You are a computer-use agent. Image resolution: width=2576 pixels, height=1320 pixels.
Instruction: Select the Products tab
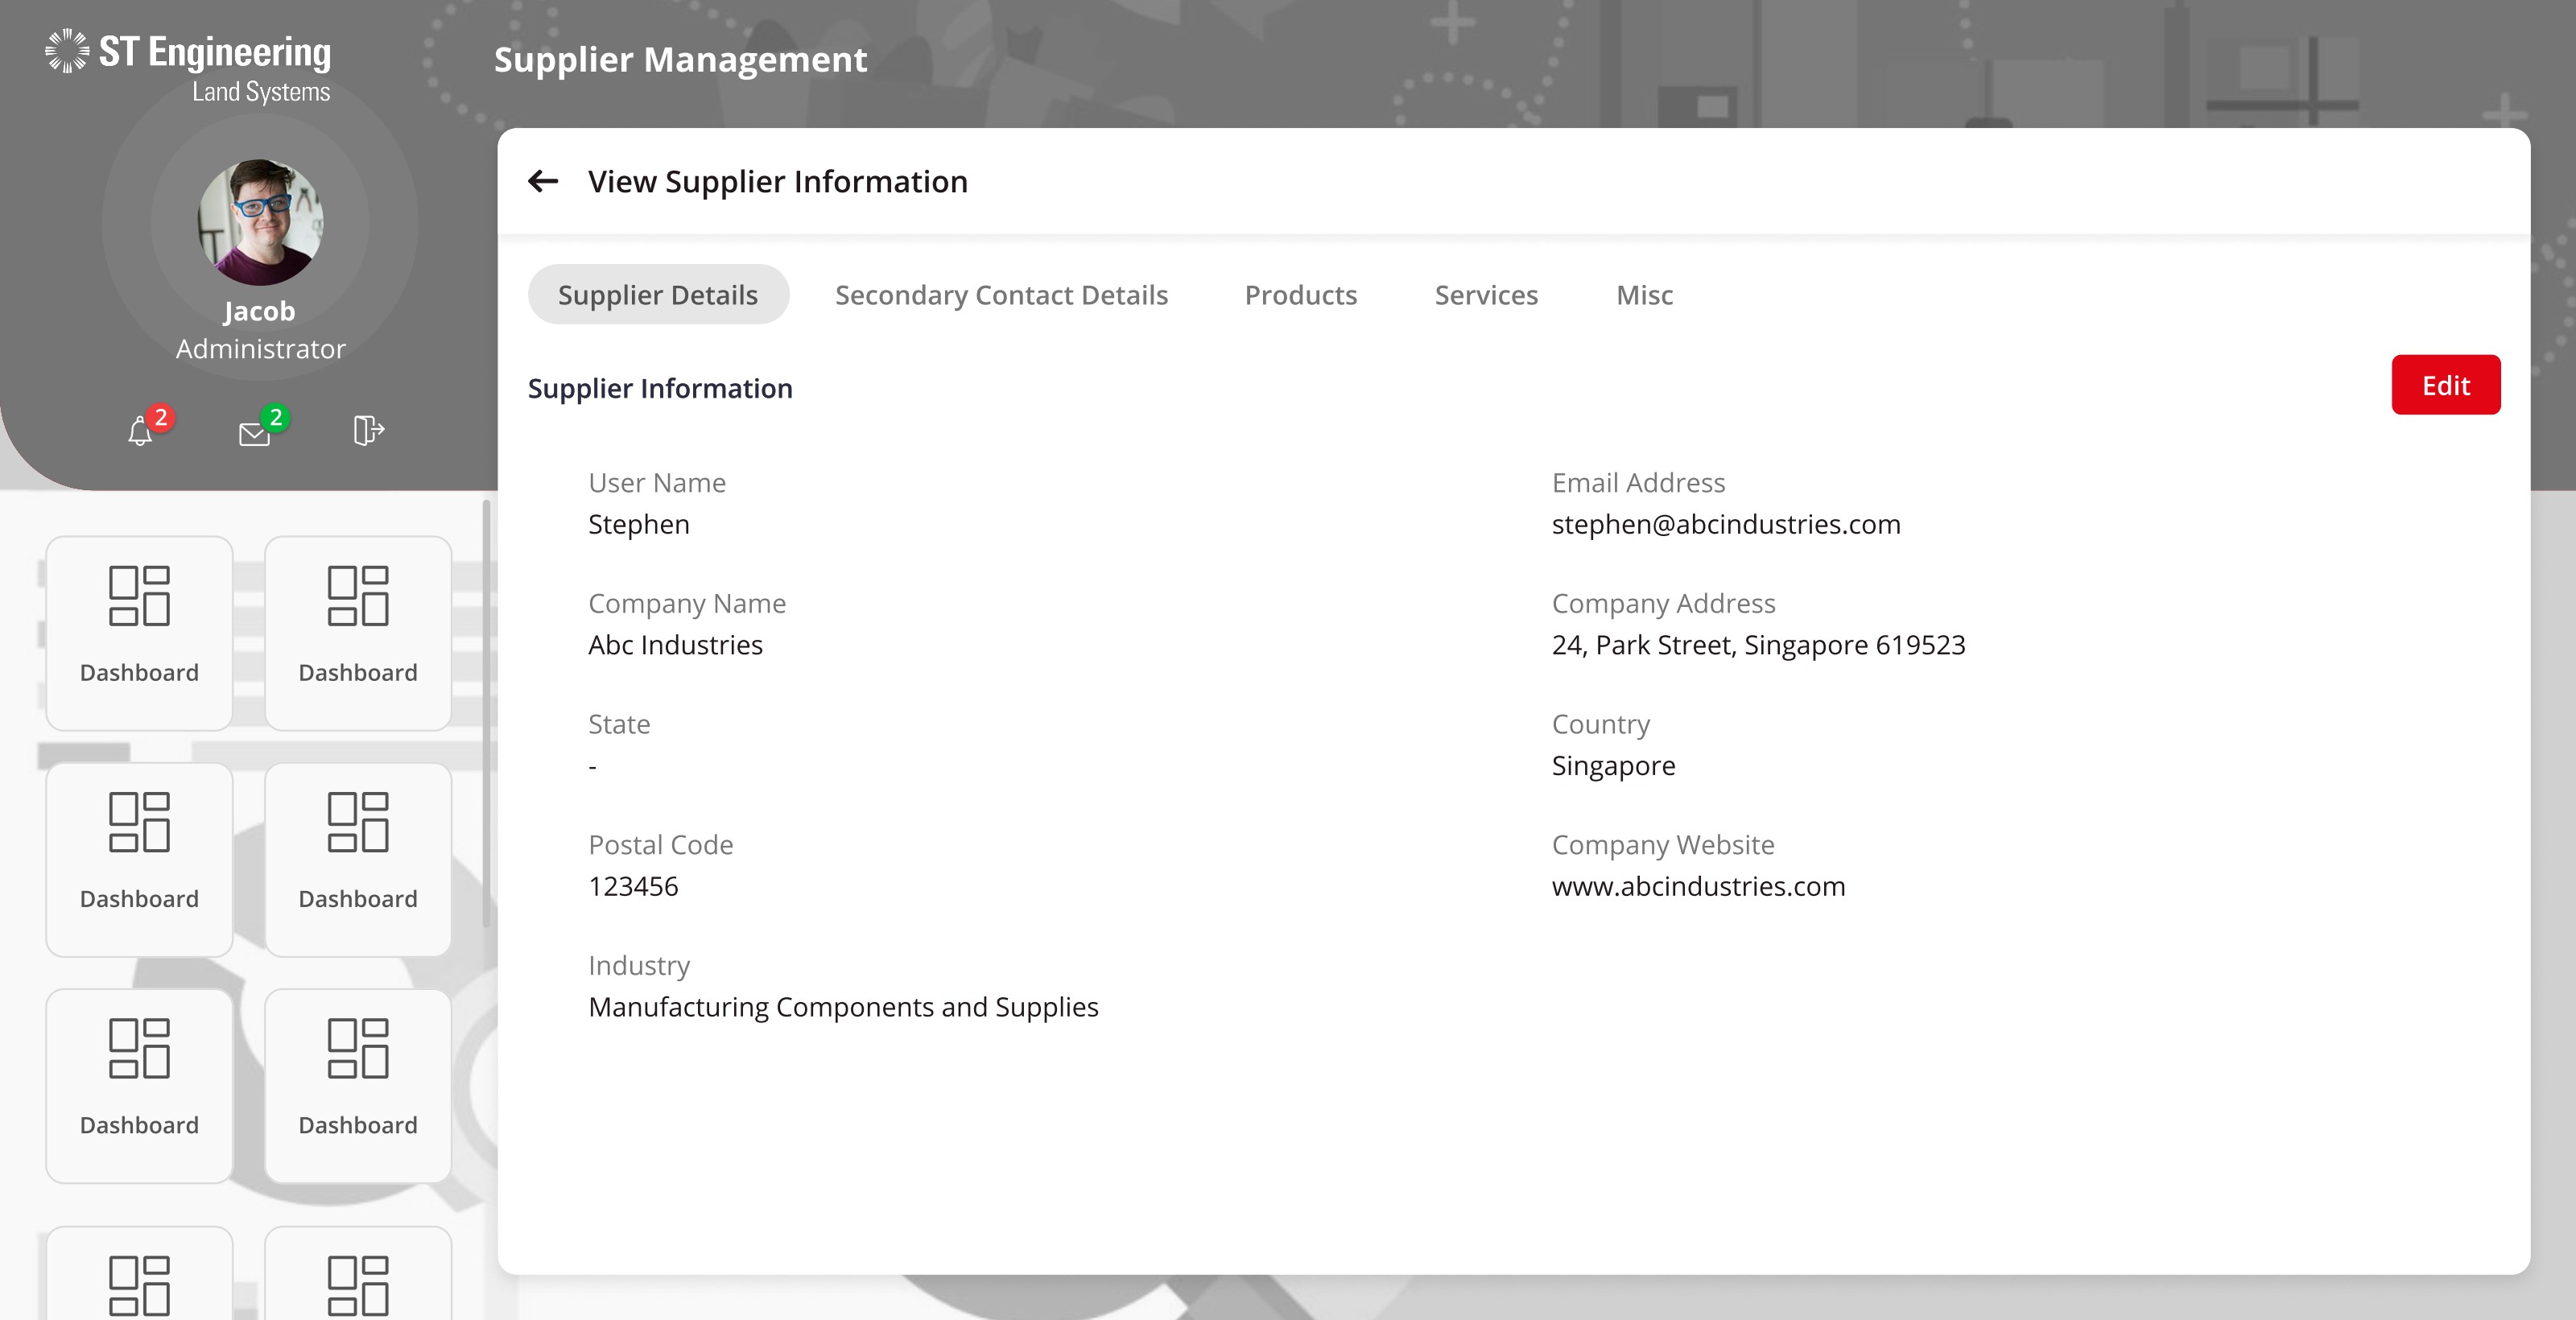[1300, 295]
